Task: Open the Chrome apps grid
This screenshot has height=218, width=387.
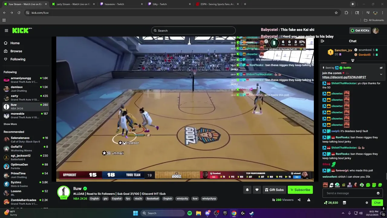Action: [x=4, y=20]
